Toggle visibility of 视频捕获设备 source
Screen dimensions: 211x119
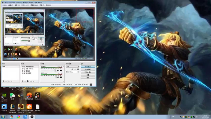[x=23, y=67]
